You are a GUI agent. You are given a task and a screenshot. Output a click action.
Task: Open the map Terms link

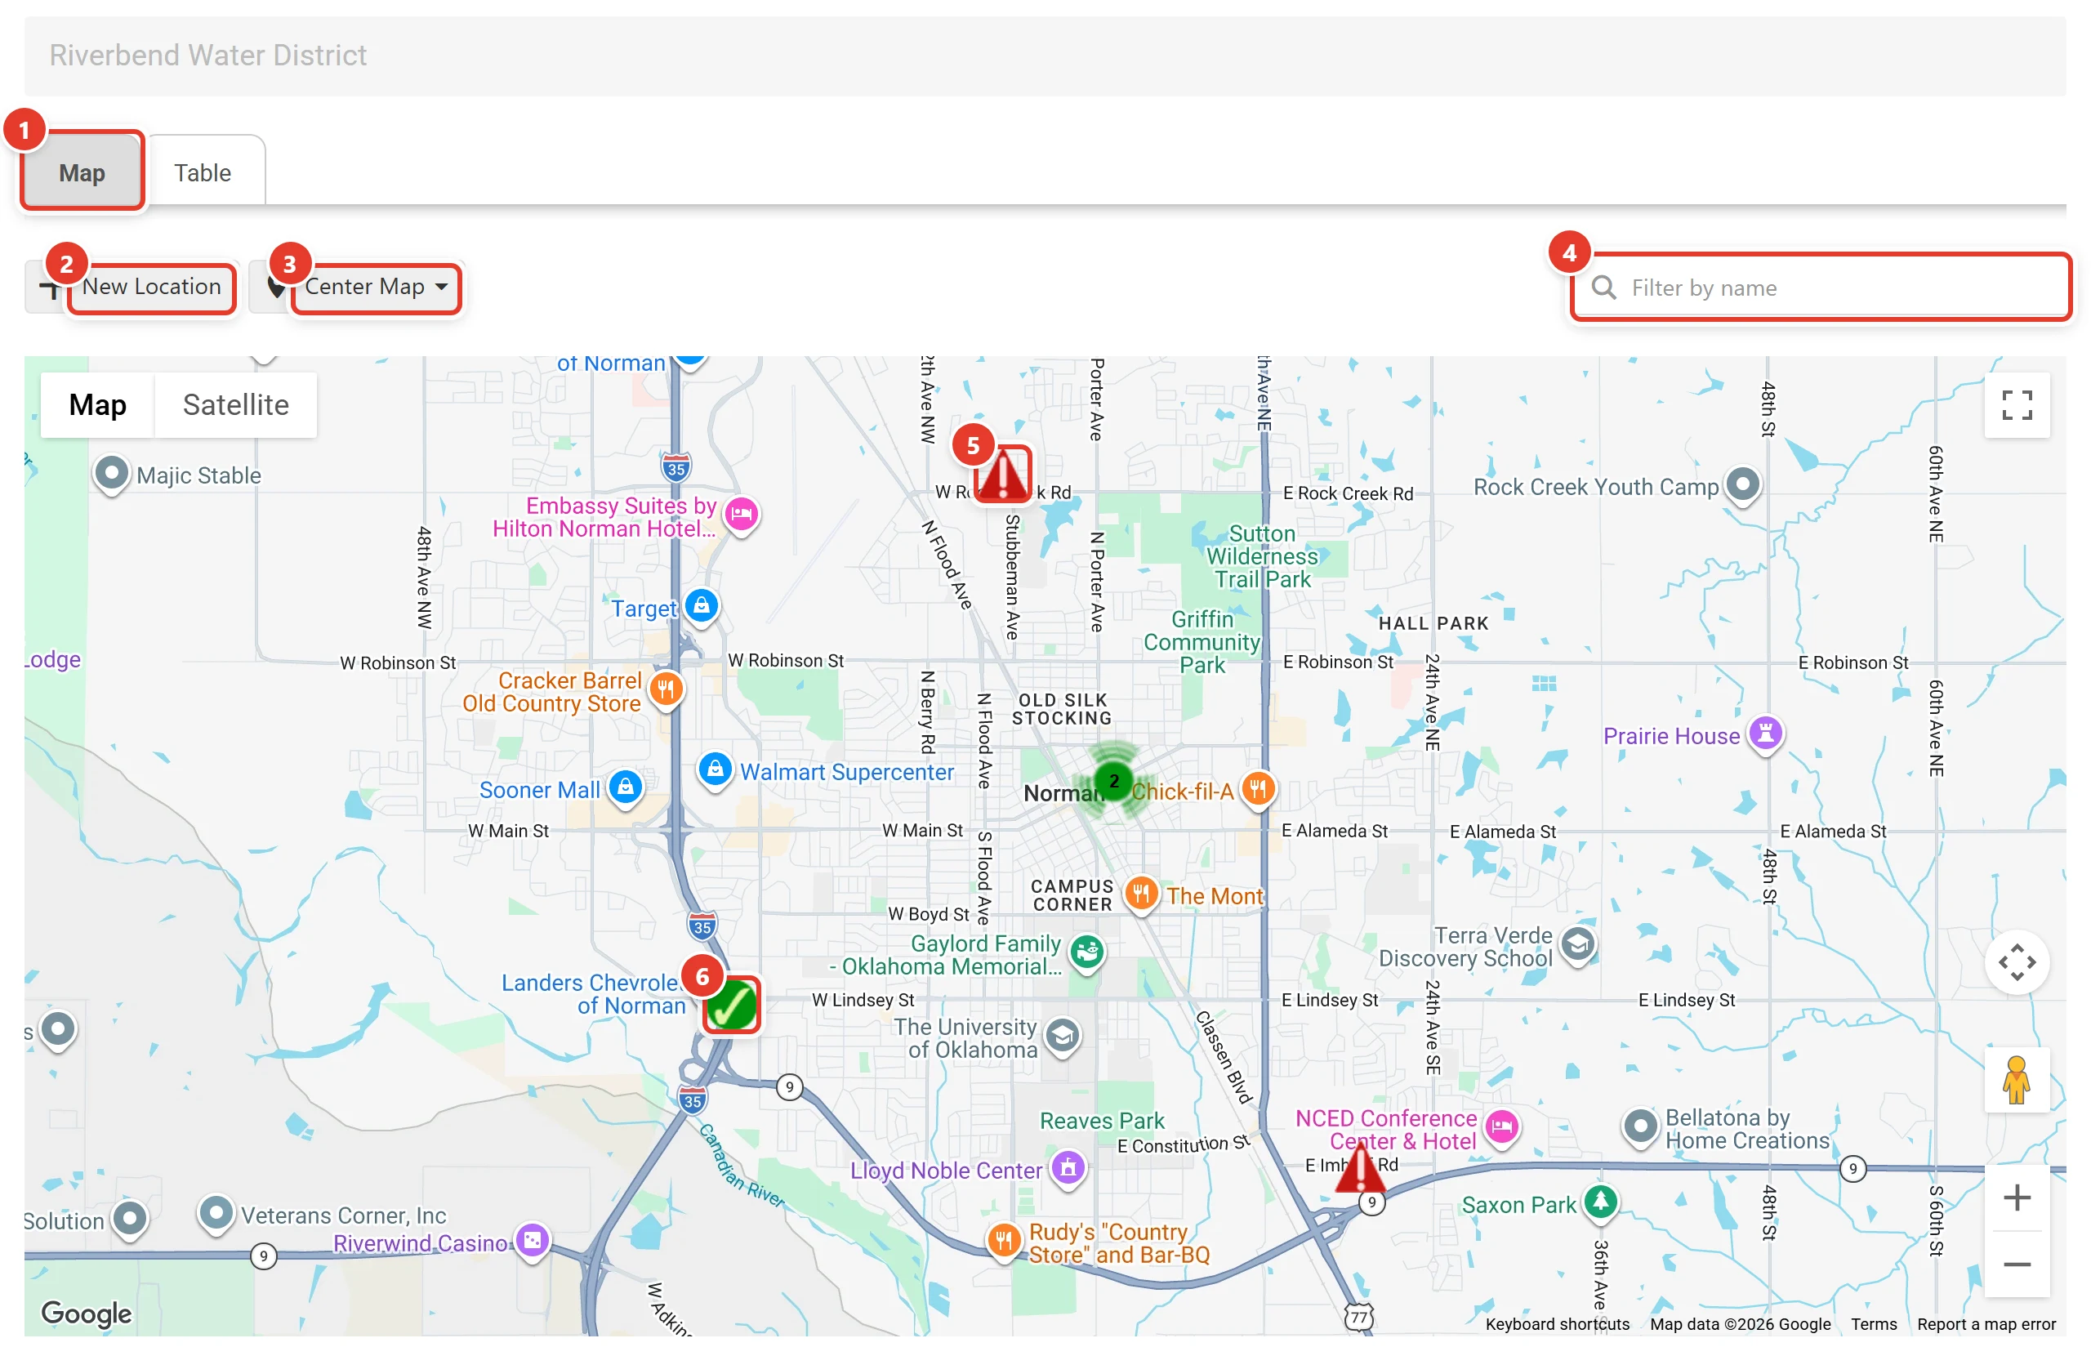click(1873, 1323)
